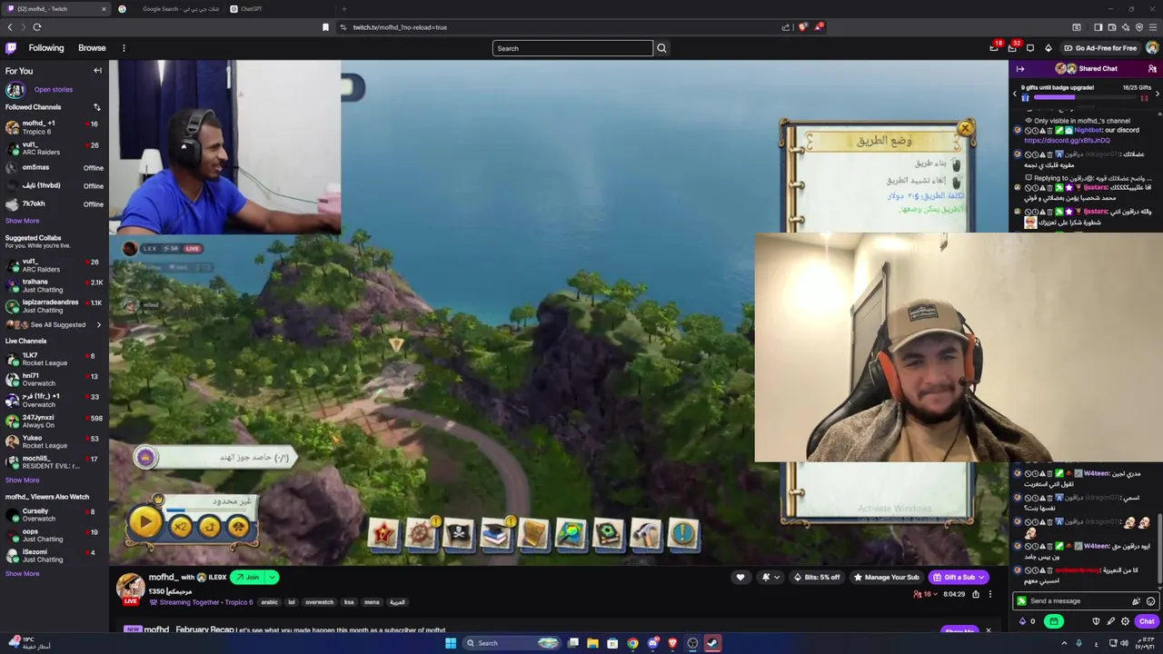This screenshot has width=1163, height=654.
Task: Expand the Gift a Sub dropdown arrow
Action: click(x=980, y=578)
